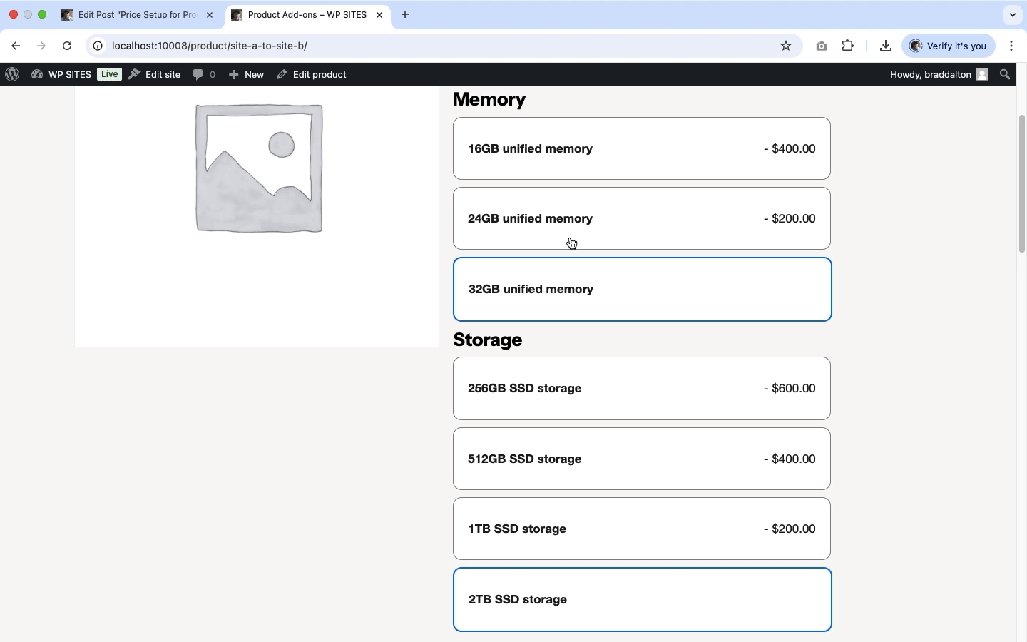
Task: Bookmark this page with the star icon
Action: pyautogui.click(x=786, y=46)
